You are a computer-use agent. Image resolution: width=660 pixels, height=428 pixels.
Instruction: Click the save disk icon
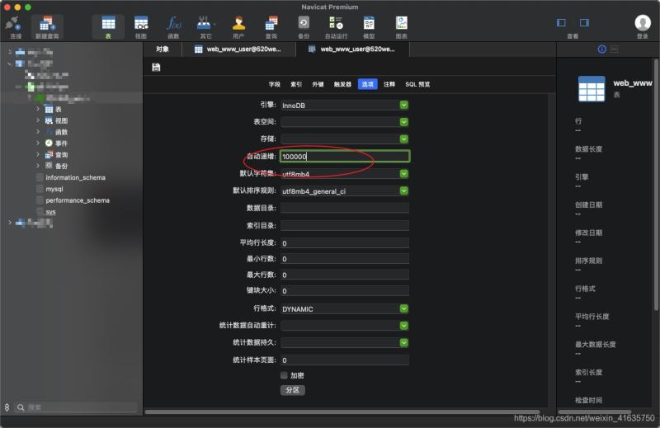(x=156, y=68)
